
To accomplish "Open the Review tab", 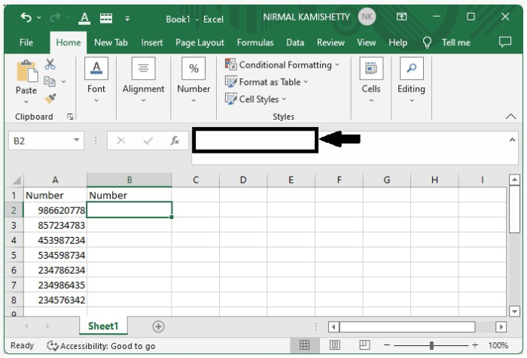I will [331, 43].
